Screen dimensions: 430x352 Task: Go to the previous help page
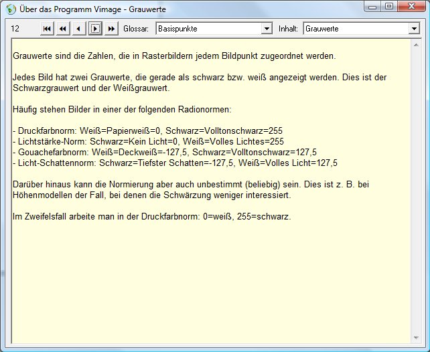(x=78, y=29)
